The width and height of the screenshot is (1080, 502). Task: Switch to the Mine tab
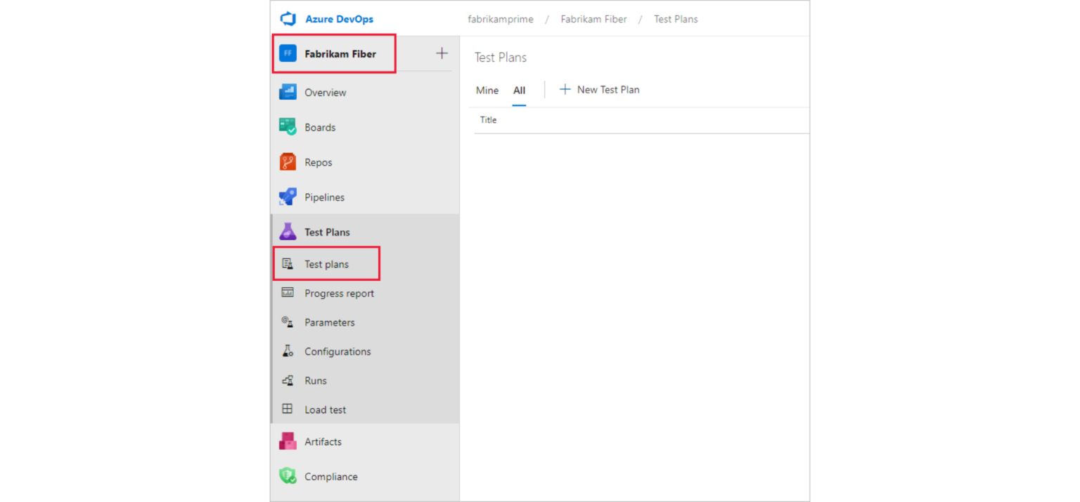point(487,90)
